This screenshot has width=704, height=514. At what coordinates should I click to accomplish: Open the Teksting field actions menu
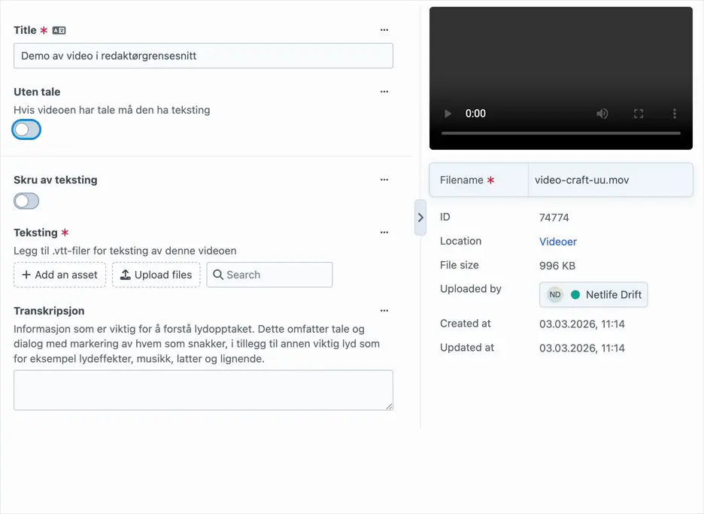384,232
